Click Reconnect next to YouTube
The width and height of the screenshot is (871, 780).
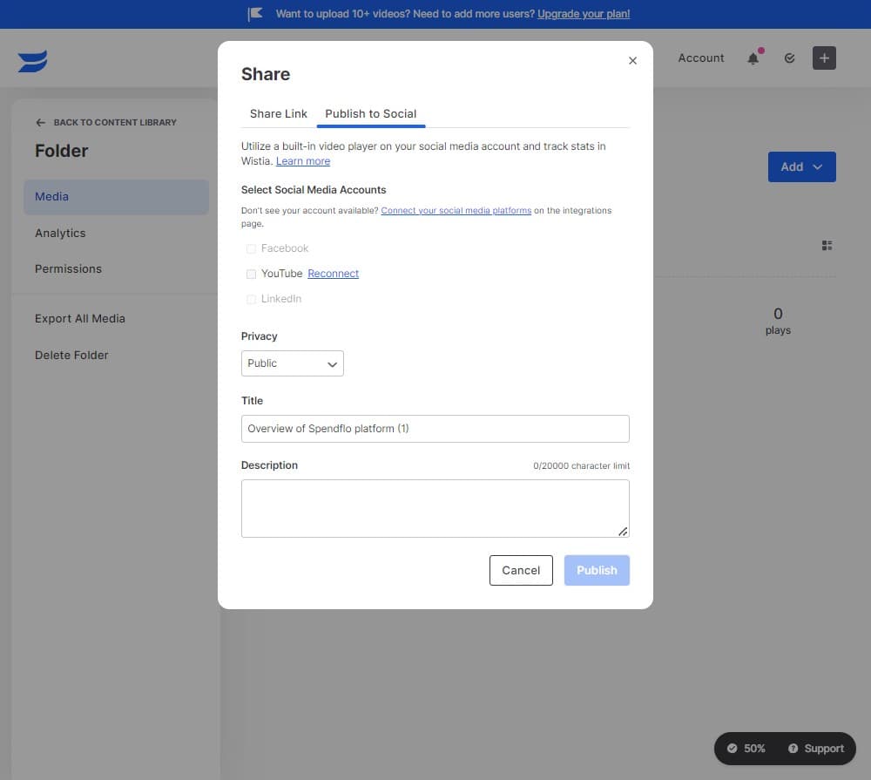[x=333, y=274]
